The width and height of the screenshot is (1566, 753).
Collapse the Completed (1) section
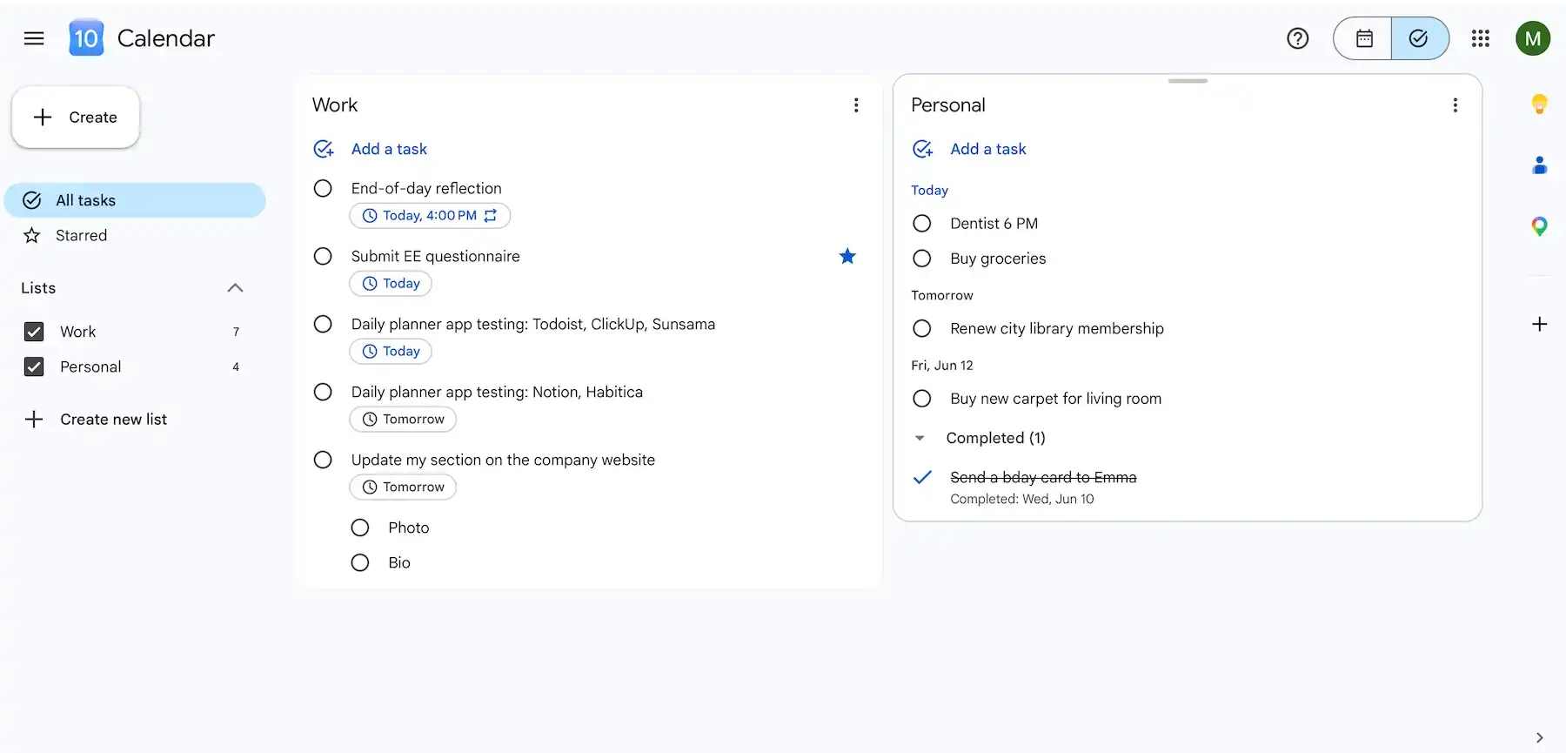click(x=920, y=438)
